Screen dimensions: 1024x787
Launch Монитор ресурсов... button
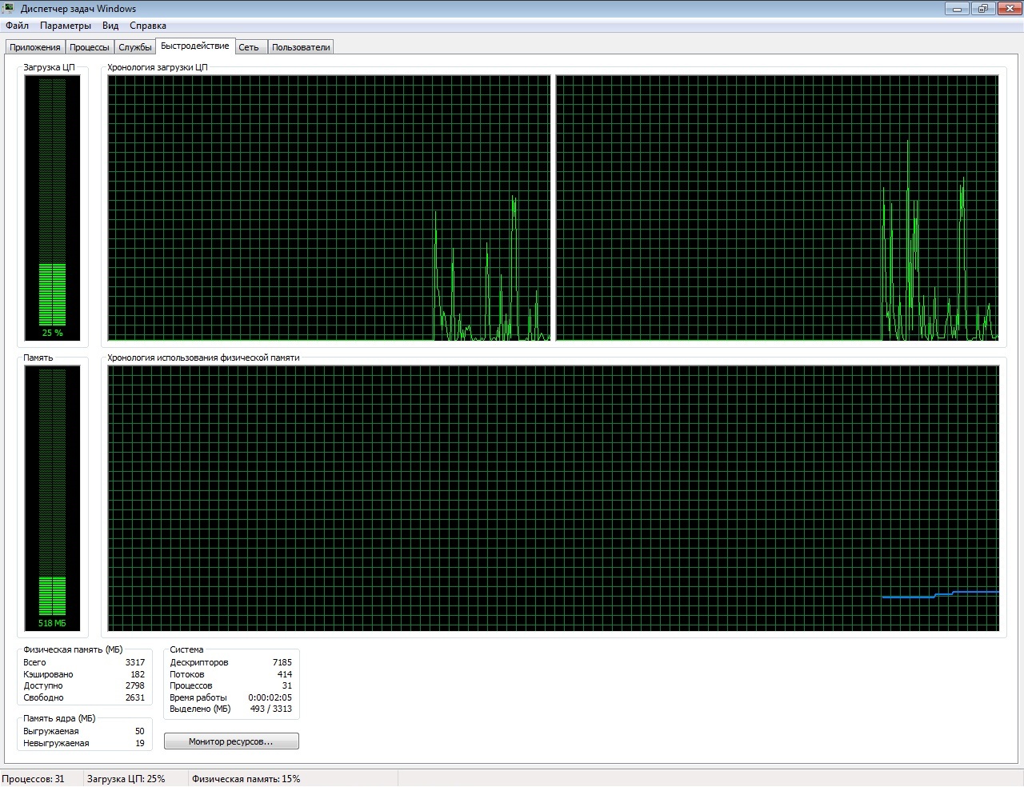point(231,741)
